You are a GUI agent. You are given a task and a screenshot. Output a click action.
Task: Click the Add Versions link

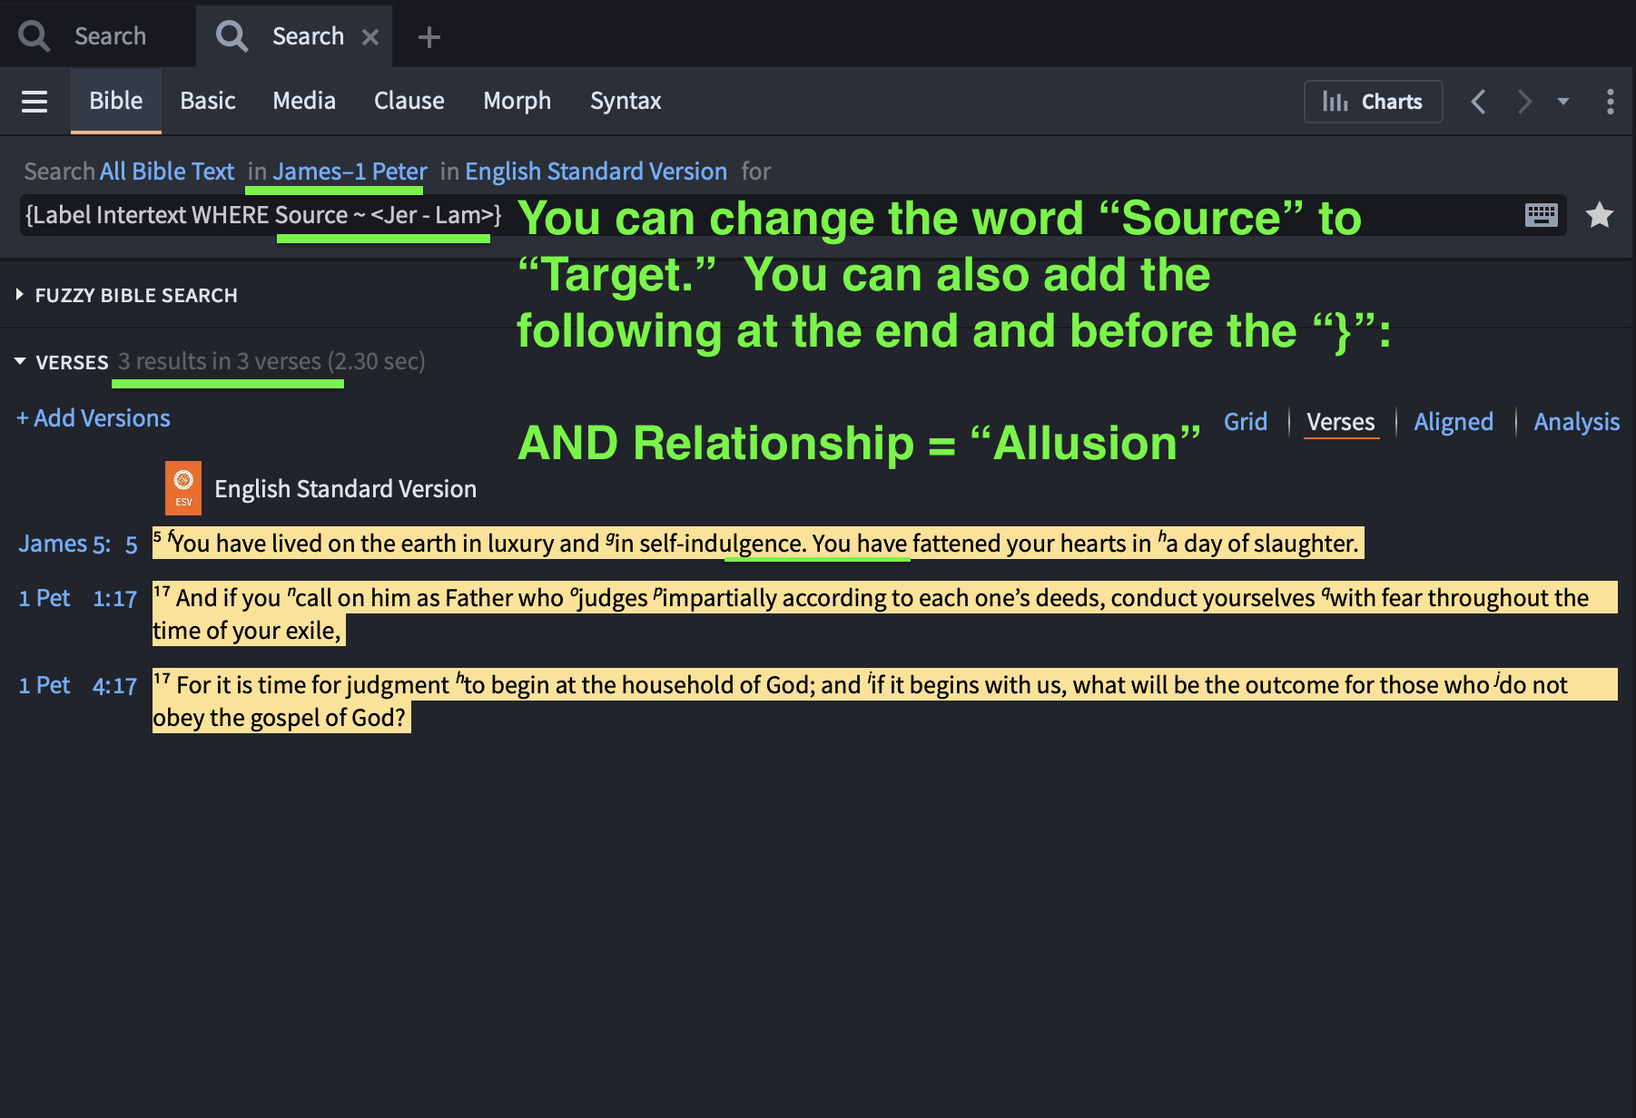point(94,418)
